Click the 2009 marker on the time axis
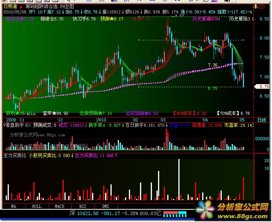 11,120
